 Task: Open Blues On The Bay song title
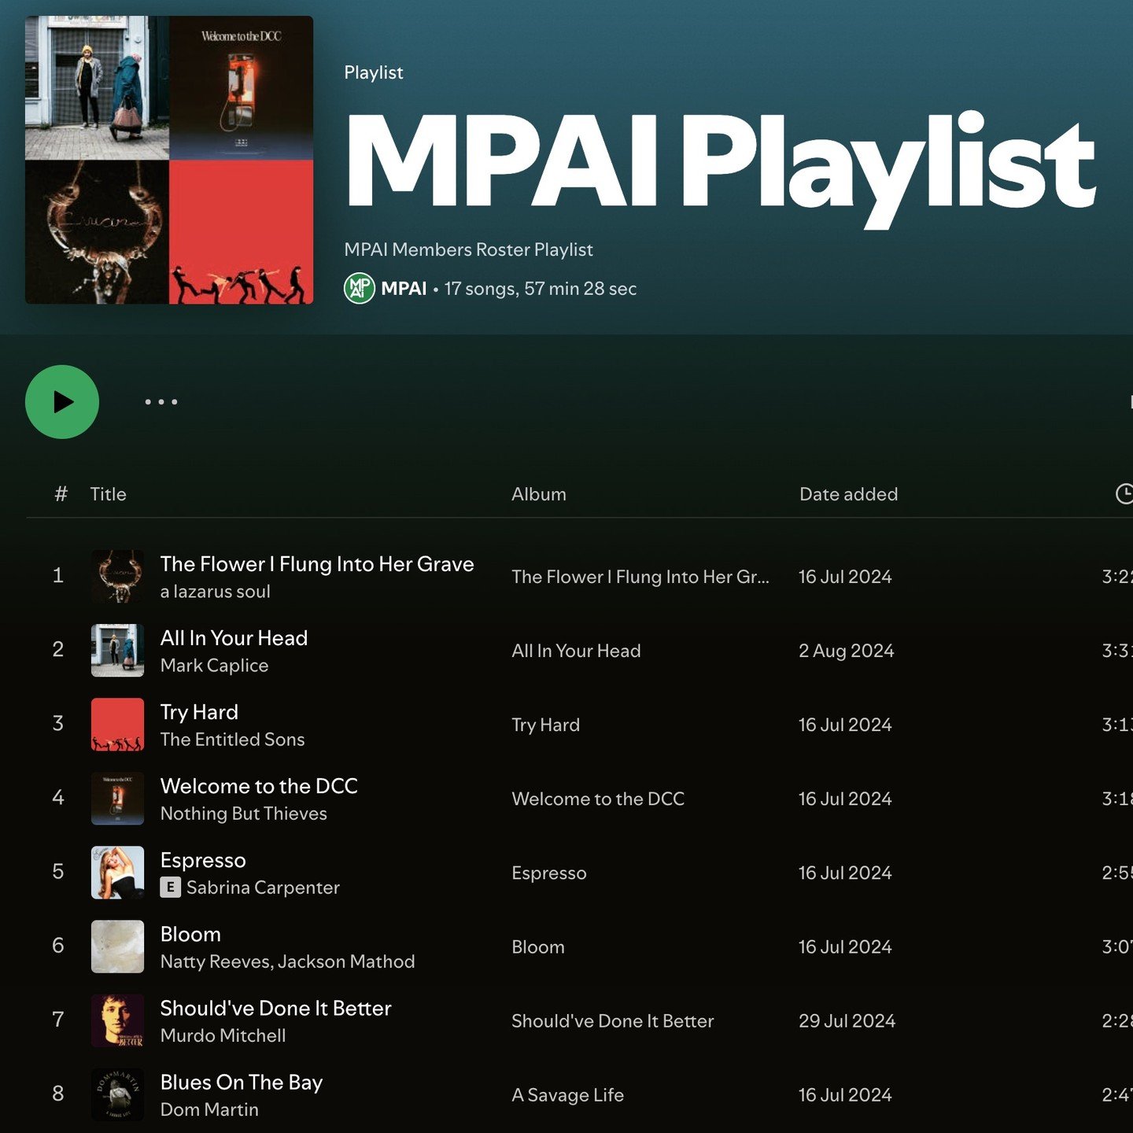coord(242,1083)
